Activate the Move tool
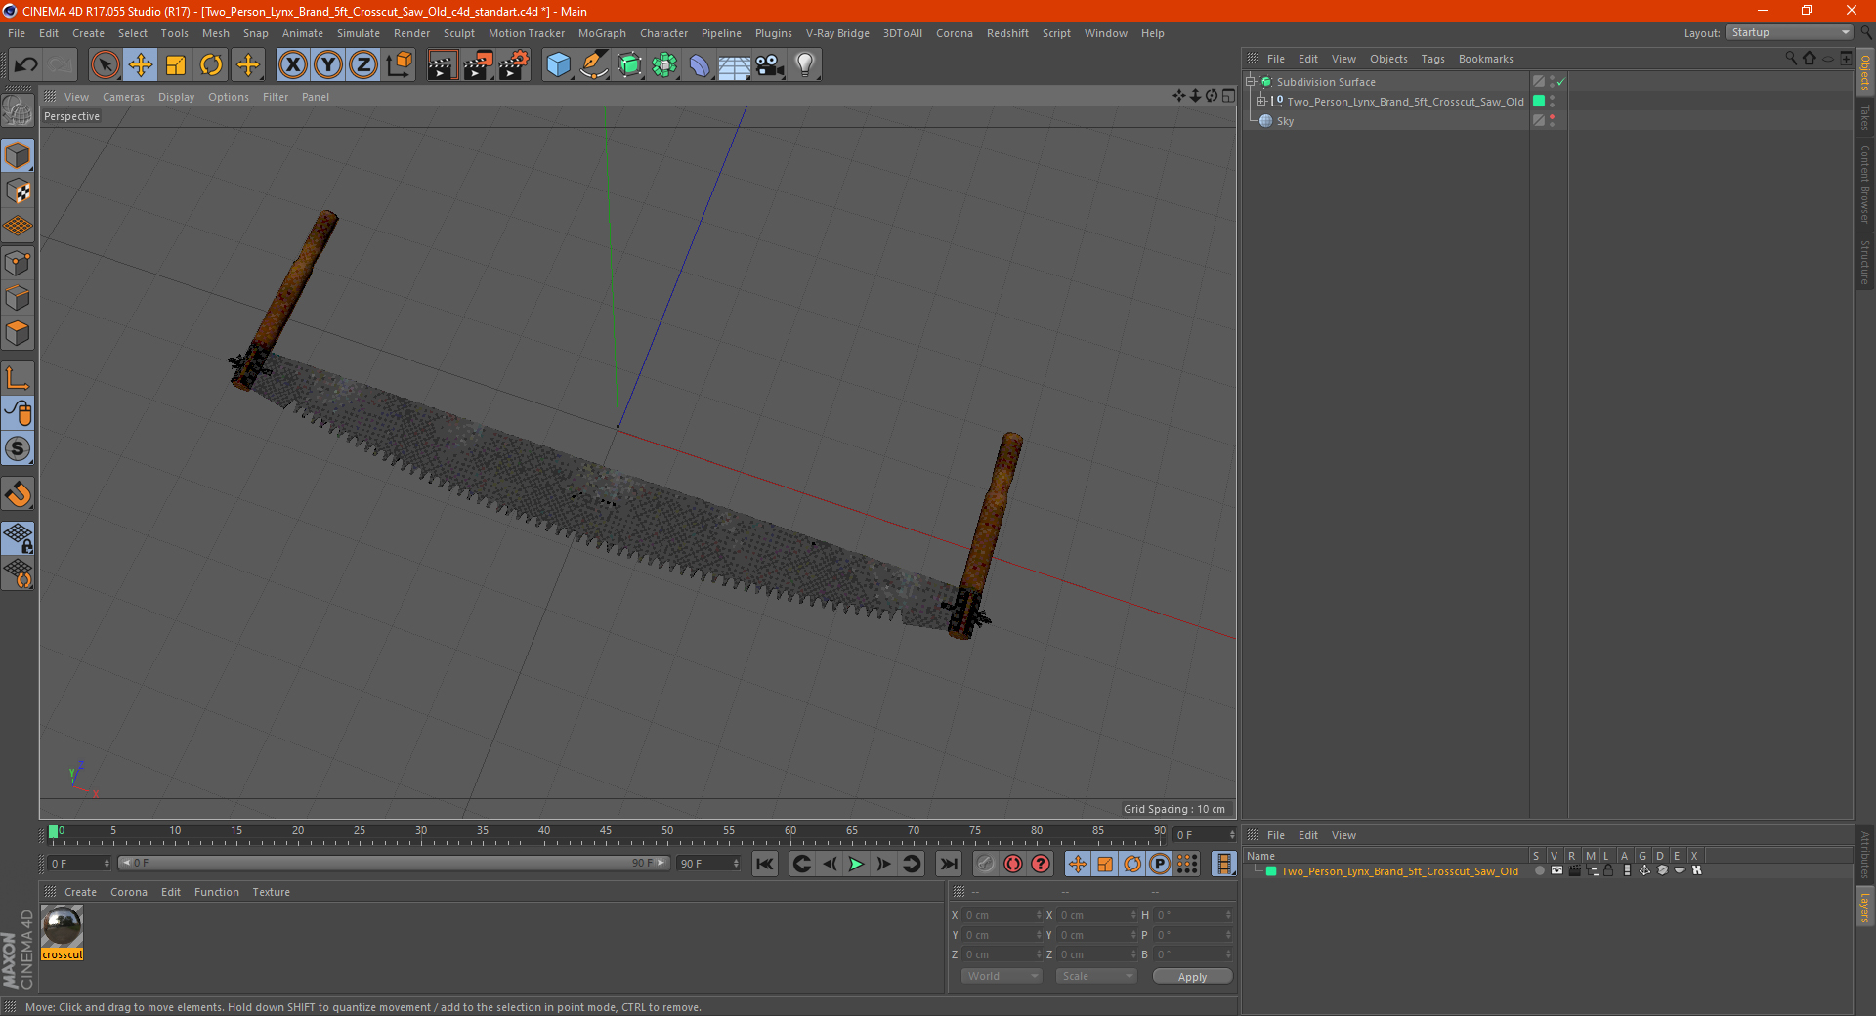Viewport: 1876px width, 1016px height. tap(141, 65)
